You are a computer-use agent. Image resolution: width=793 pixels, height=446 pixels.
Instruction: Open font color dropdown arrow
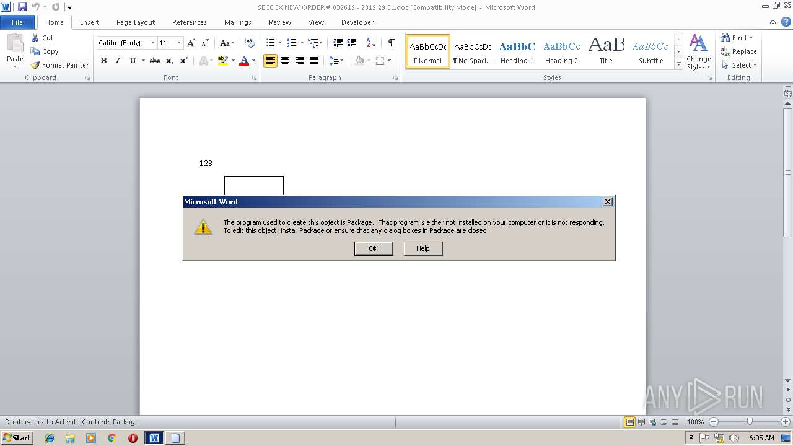coord(254,61)
